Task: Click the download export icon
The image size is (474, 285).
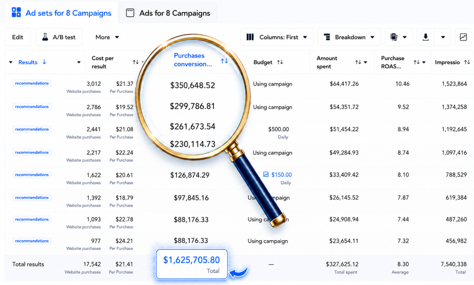Action: [x=425, y=37]
